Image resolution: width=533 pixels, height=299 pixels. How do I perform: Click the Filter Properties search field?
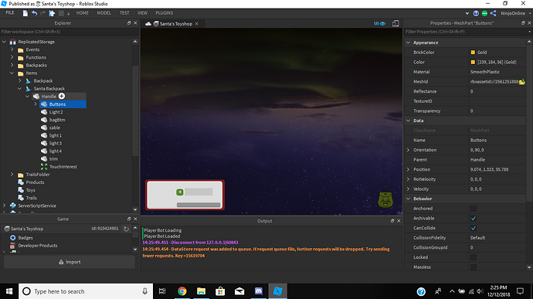[x=468, y=32]
